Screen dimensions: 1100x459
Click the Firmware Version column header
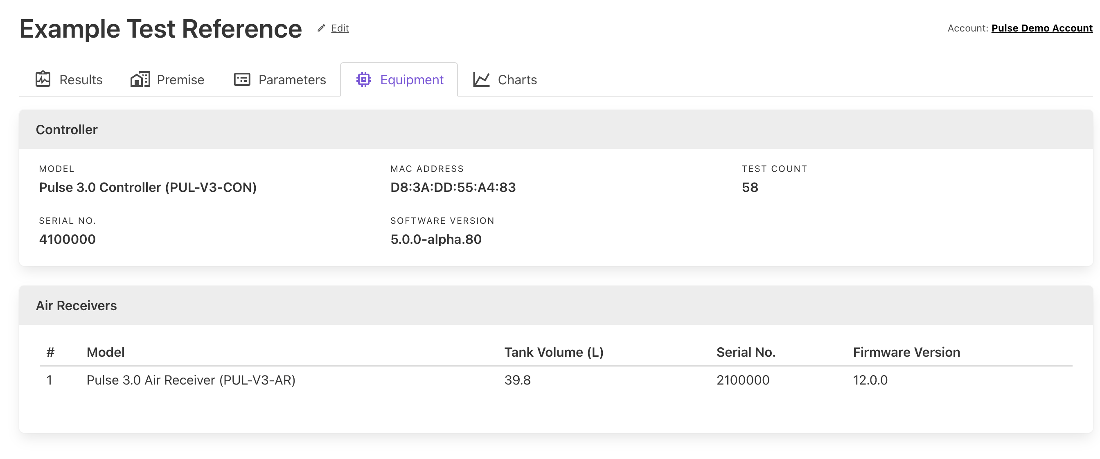point(906,352)
